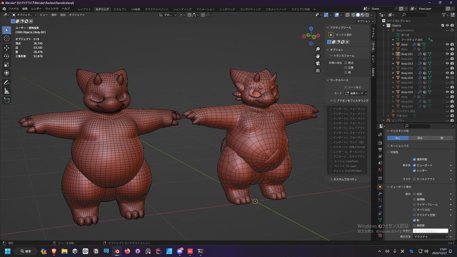457x257 pixels.
Task: Open the 編集モード workspace mode dropdown
Action: pos(356,93)
